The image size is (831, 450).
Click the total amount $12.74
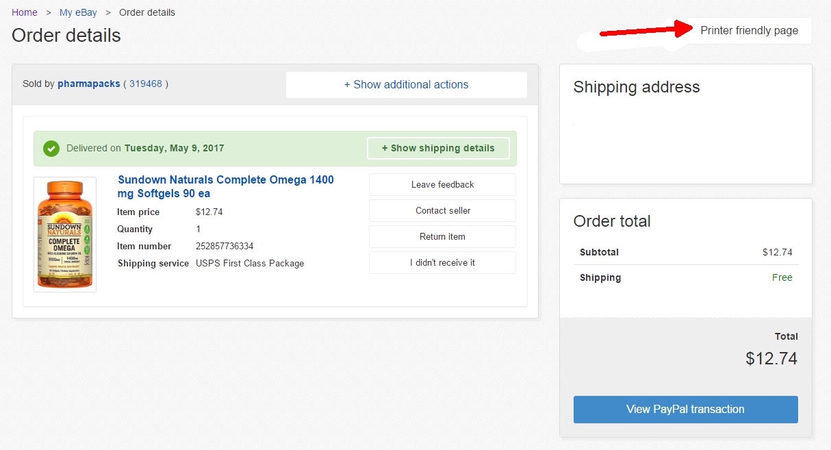(x=771, y=358)
